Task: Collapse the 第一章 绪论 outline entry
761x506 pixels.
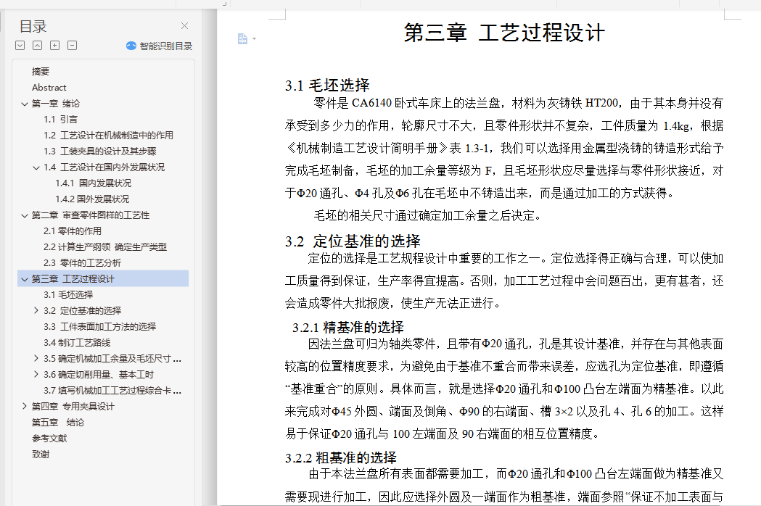Action: [24, 104]
